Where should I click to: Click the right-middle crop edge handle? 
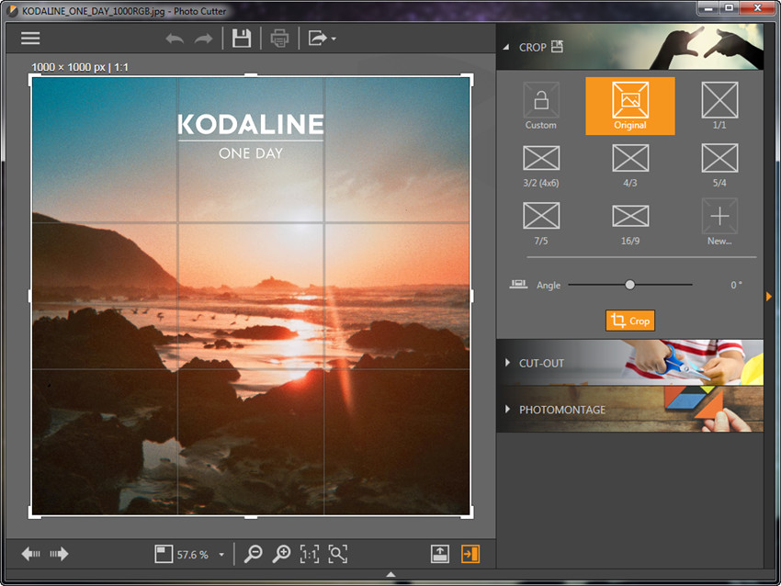[471, 297]
